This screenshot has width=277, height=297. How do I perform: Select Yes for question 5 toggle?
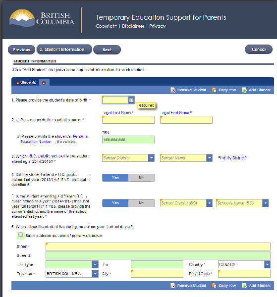(115, 203)
